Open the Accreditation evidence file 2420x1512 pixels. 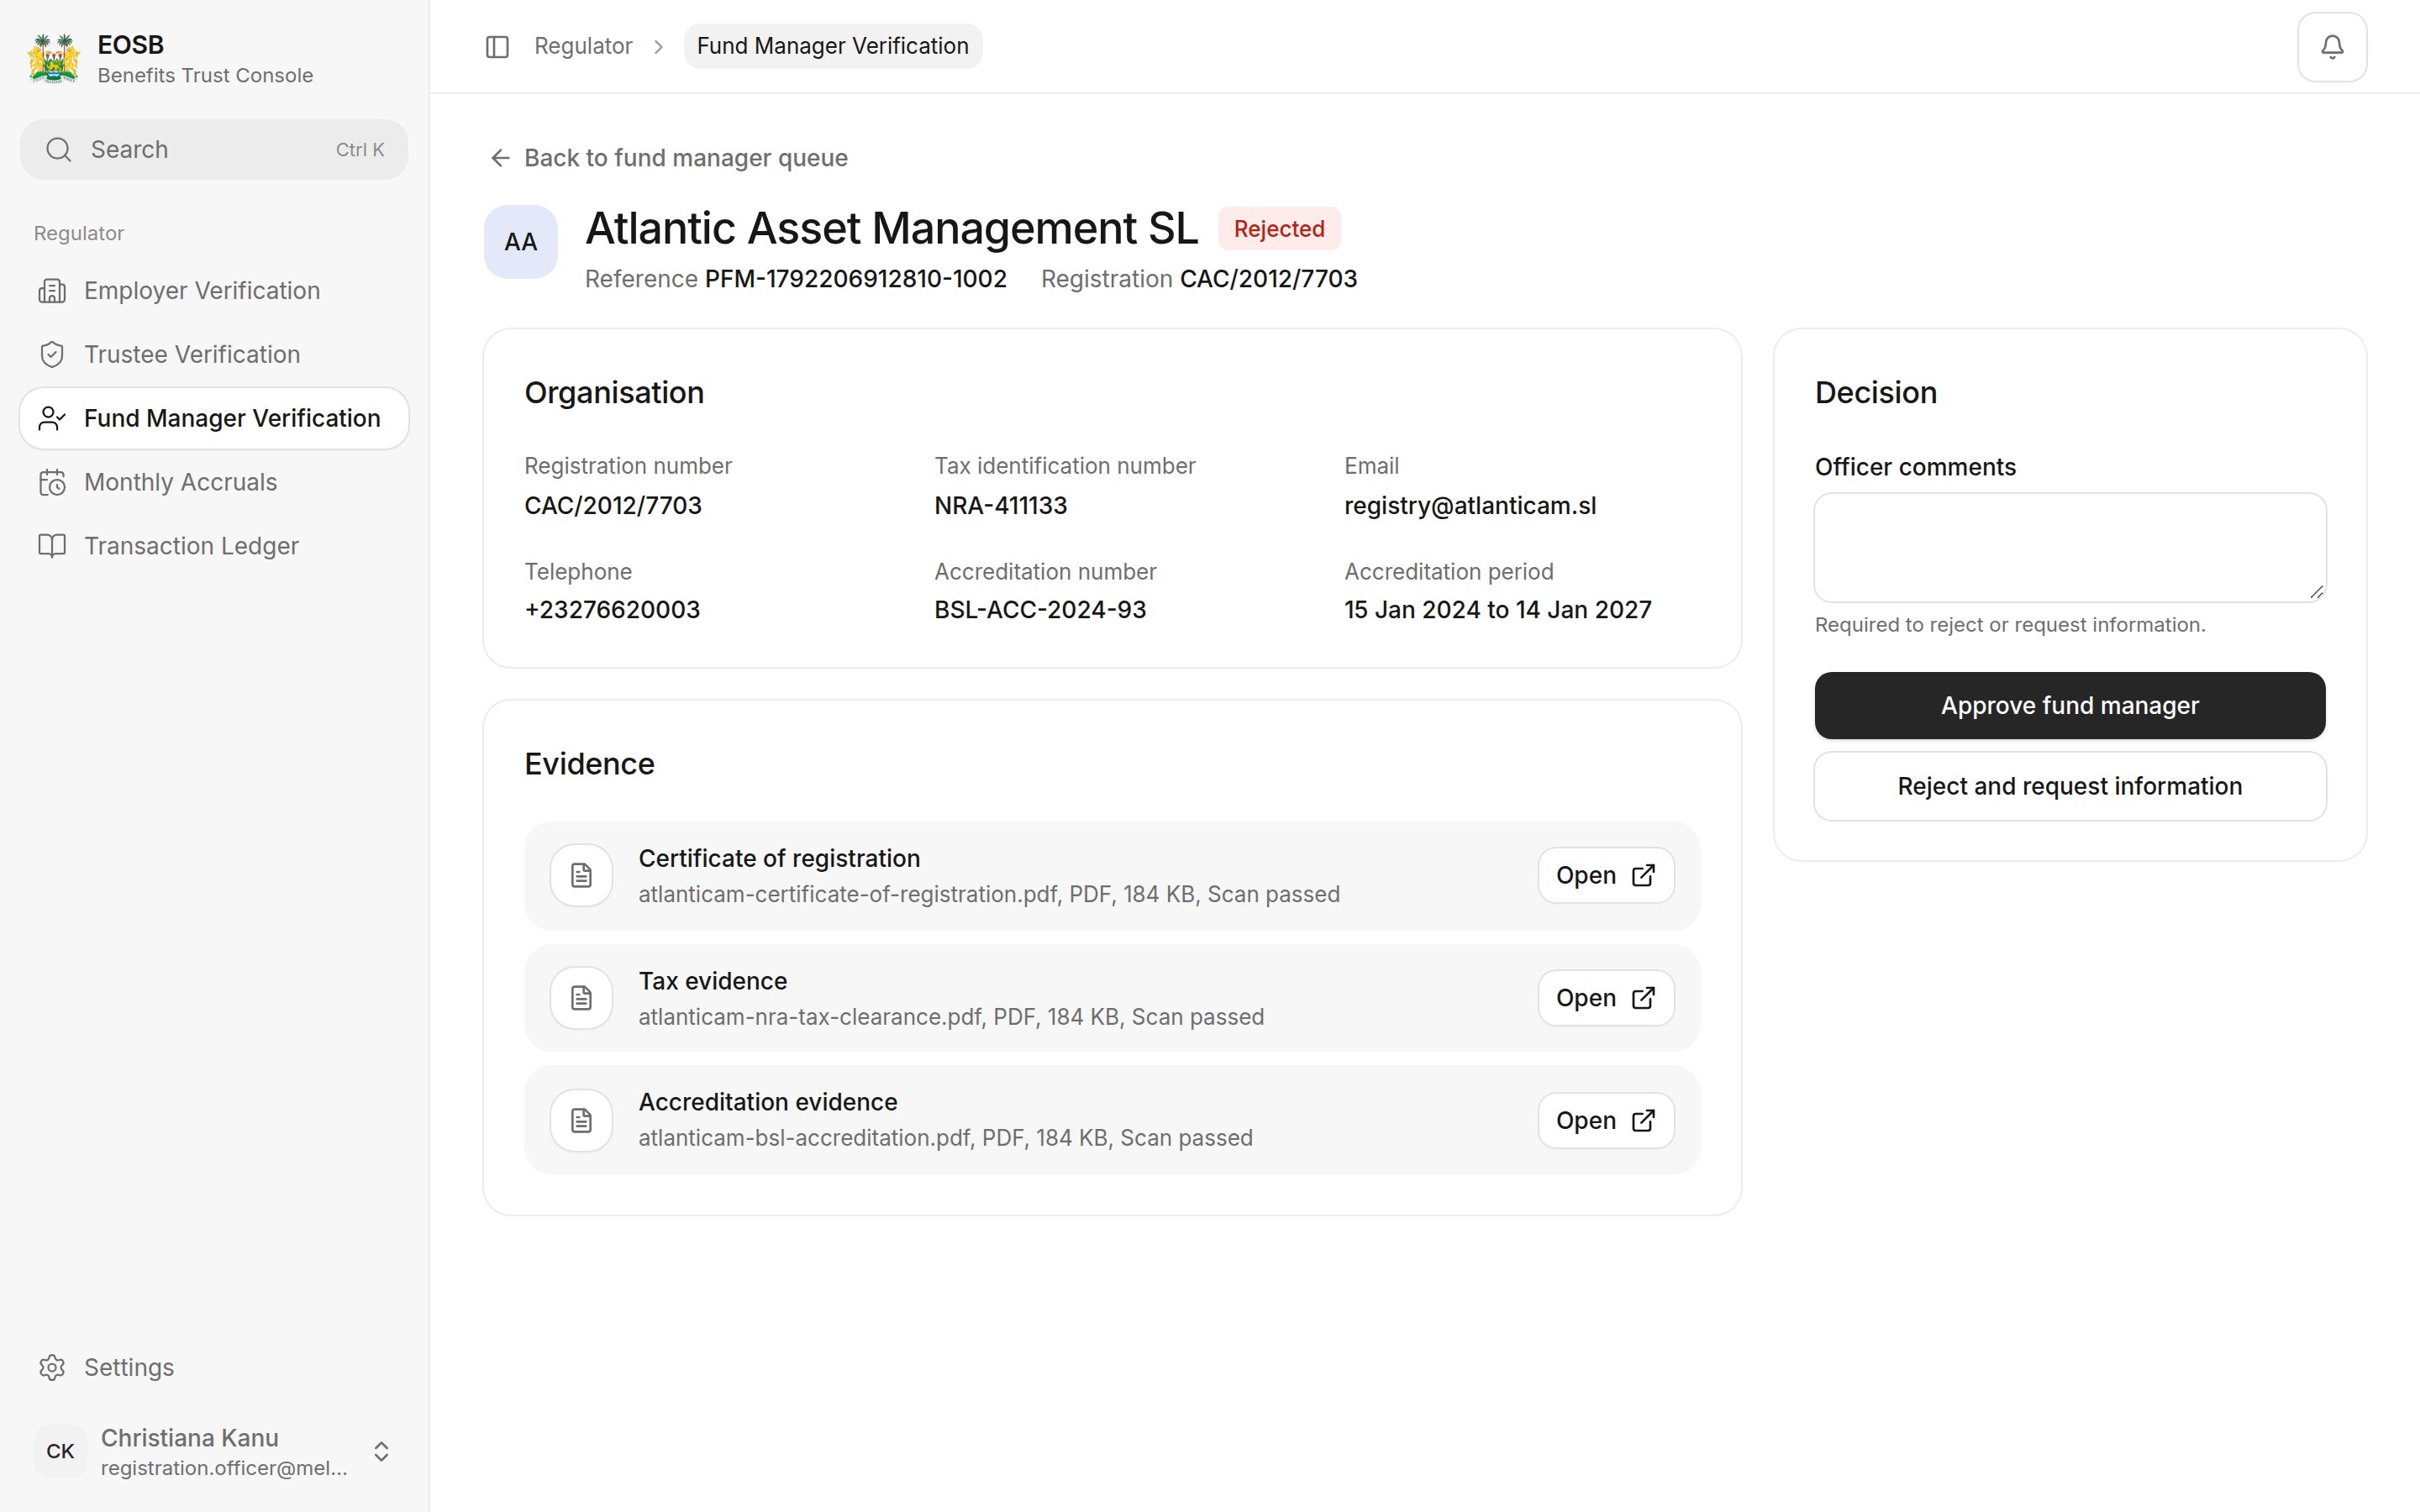1606,1120
